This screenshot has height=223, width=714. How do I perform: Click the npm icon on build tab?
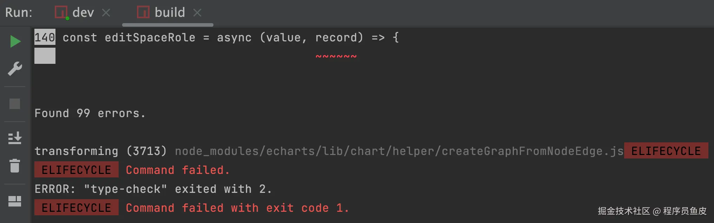143,13
